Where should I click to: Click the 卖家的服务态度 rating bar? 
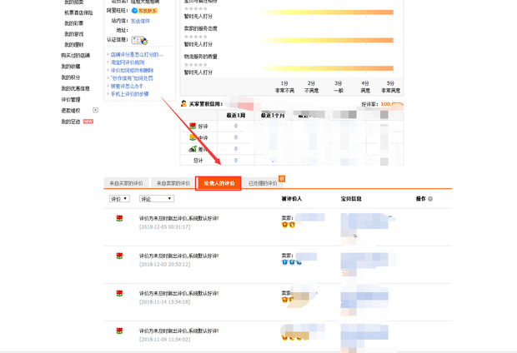coord(326,41)
